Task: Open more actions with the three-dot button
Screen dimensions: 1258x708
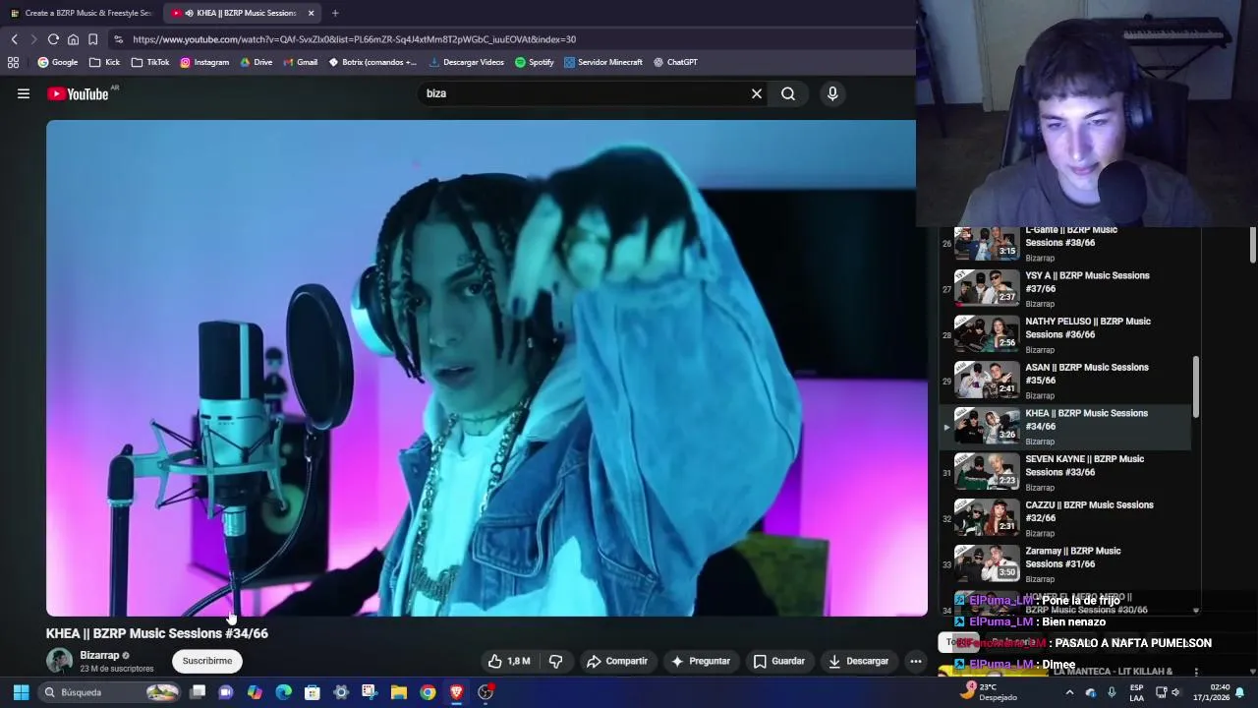Action: coord(916,661)
